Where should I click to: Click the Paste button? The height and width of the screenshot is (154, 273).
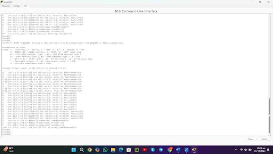click(x=264, y=139)
